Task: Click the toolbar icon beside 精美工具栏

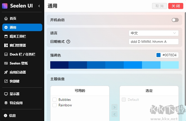Action: 6,36
